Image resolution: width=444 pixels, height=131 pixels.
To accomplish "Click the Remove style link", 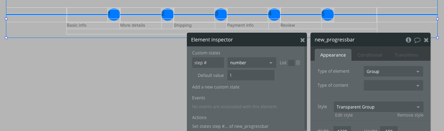I will pyautogui.click(x=410, y=115).
